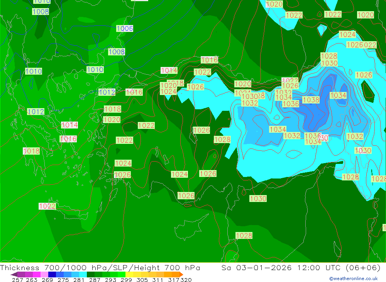Click the blue 1006 isobar label
Viewport: 386px width, 282px height.
coord(125,28)
